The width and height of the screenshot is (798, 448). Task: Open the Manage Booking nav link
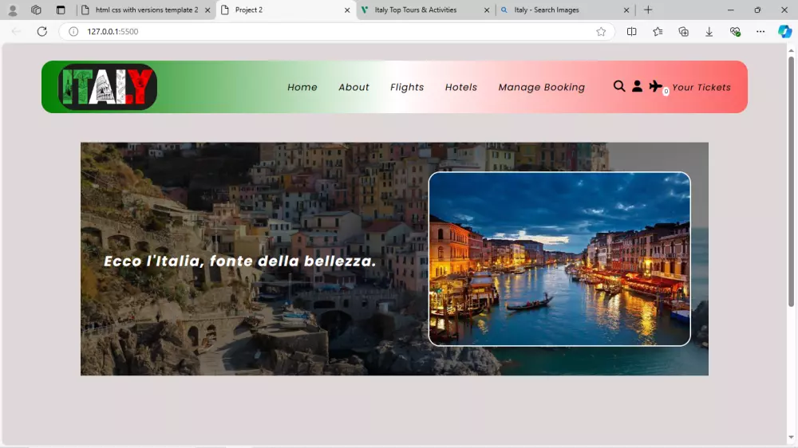[x=542, y=87]
